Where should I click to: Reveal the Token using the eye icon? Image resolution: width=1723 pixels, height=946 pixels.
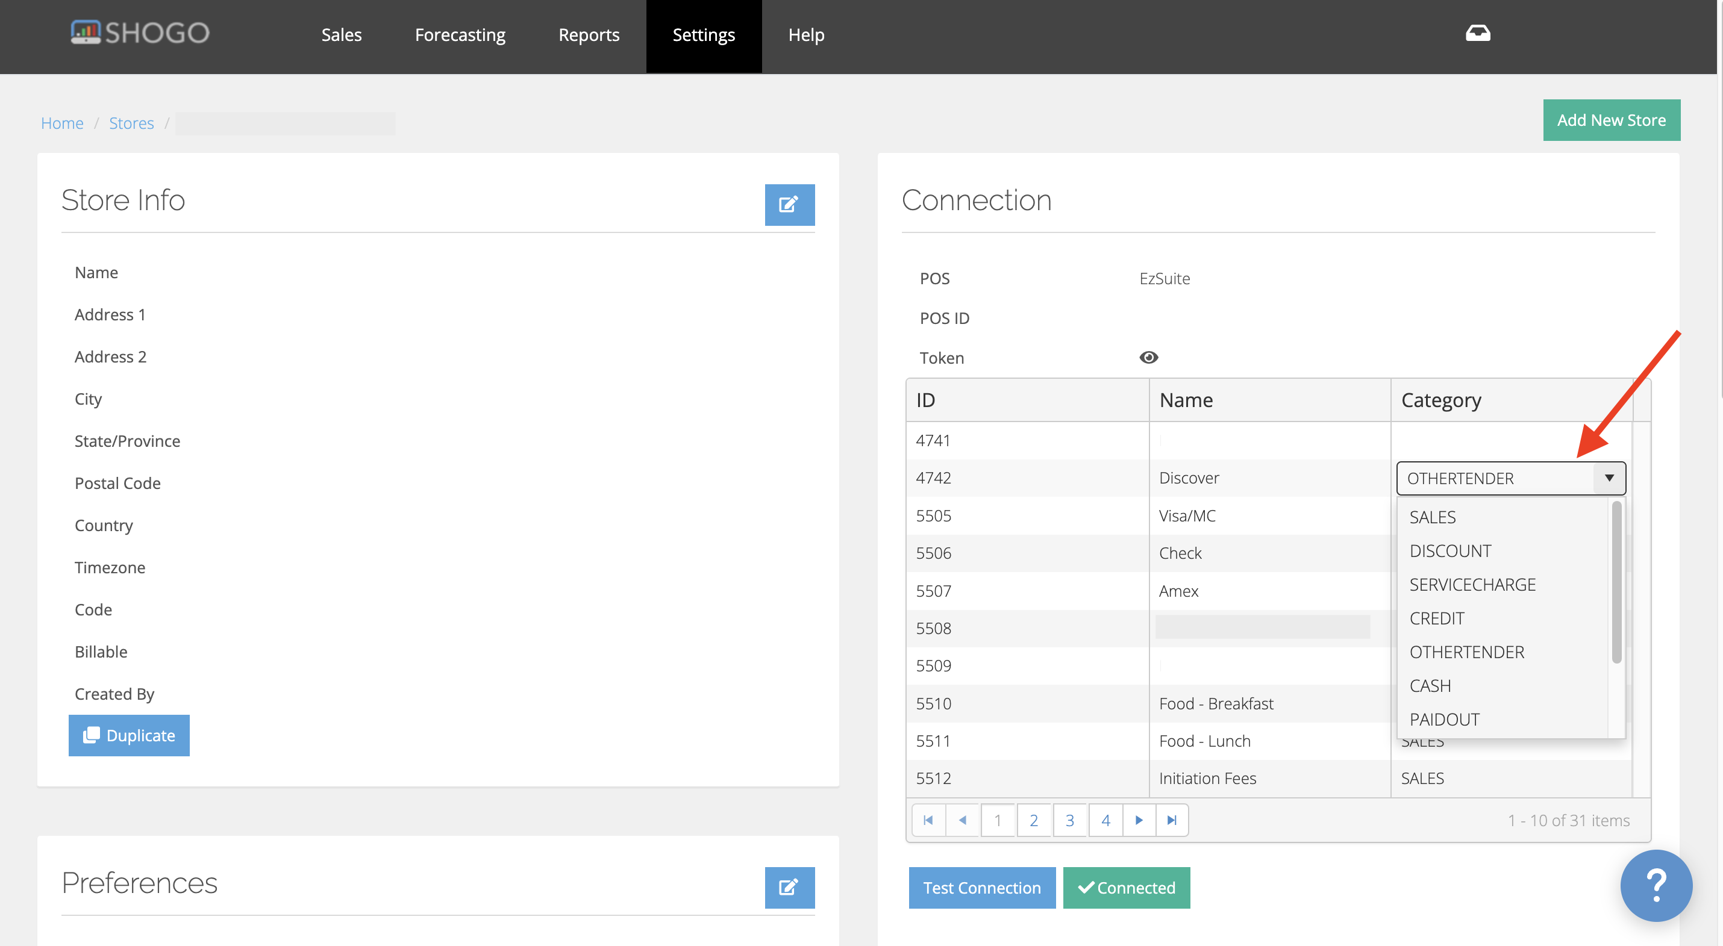(x=1148, y=357)
